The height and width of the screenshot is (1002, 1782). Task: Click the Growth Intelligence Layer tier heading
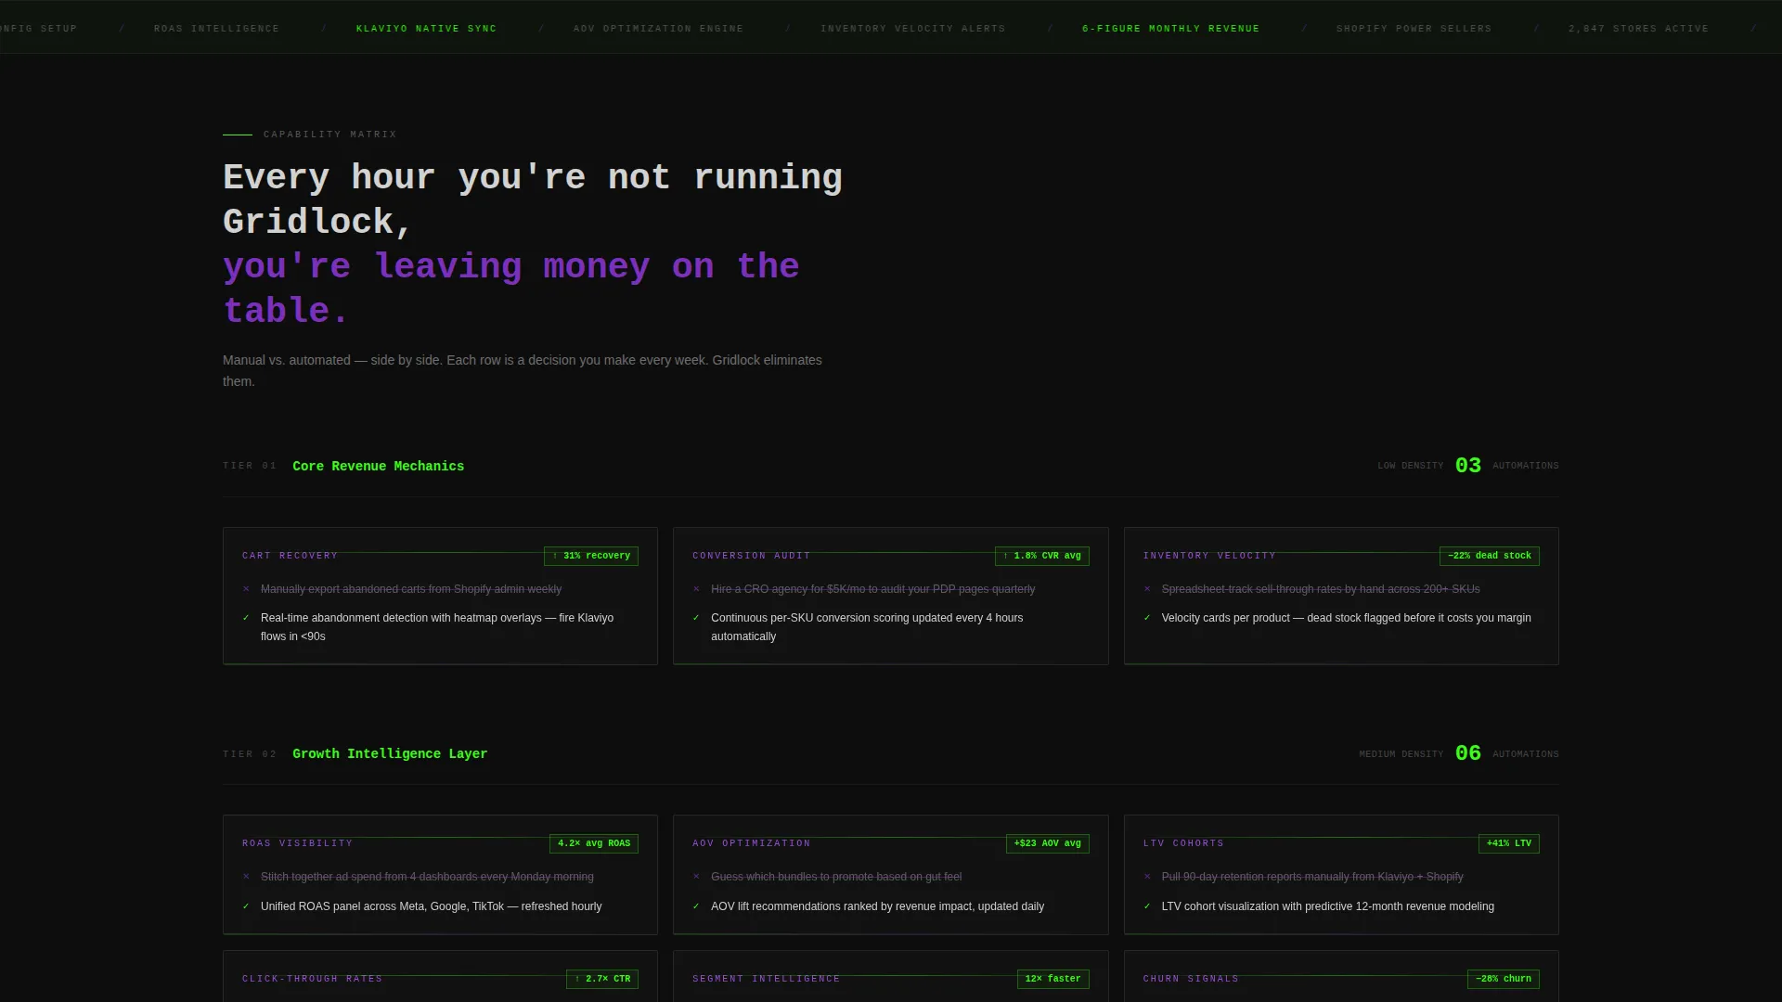pyautogui.click(x=390, y=754)
